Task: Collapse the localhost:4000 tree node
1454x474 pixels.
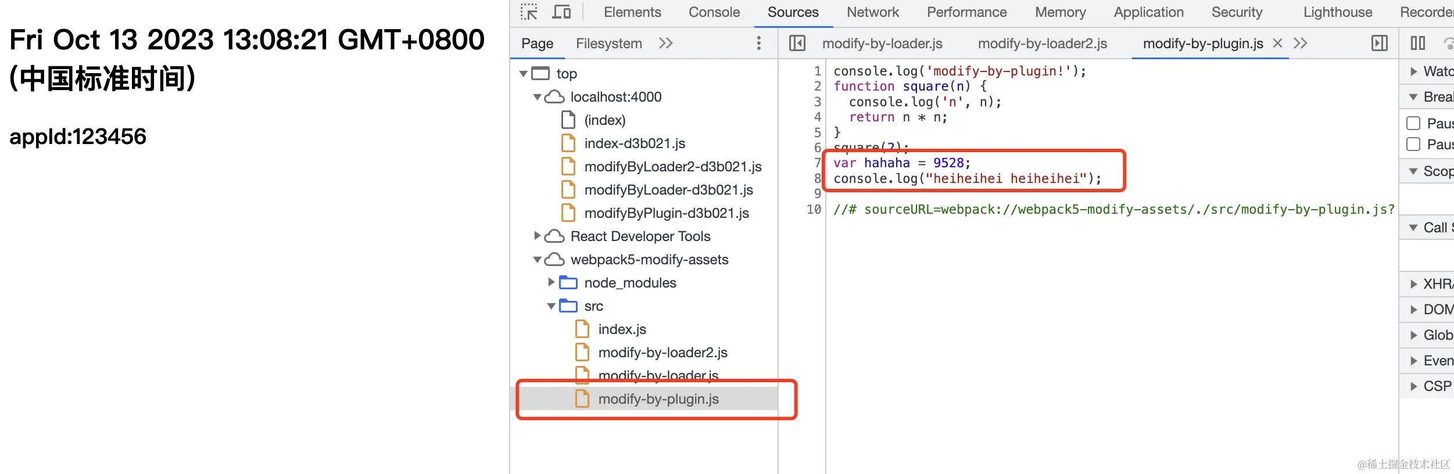Action: click(538, 97)
